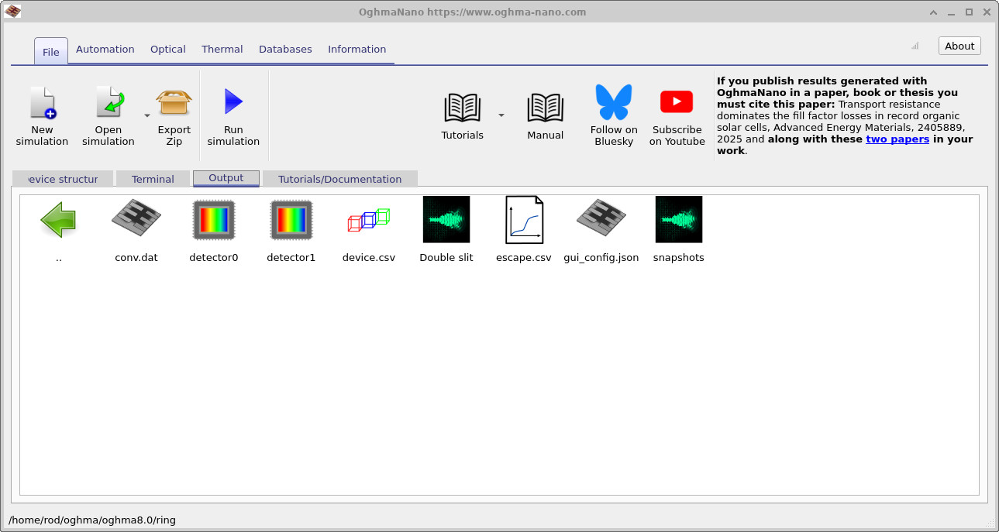The image size is (999, 532).
Task: Open the Manual
Action: pos(545,112)
